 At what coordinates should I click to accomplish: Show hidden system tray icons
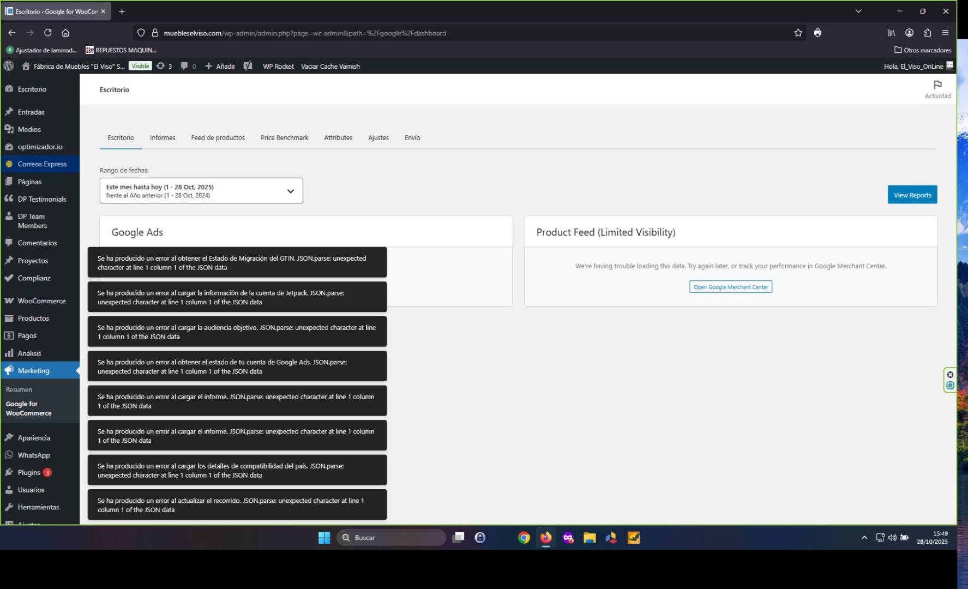coord(864,538)
